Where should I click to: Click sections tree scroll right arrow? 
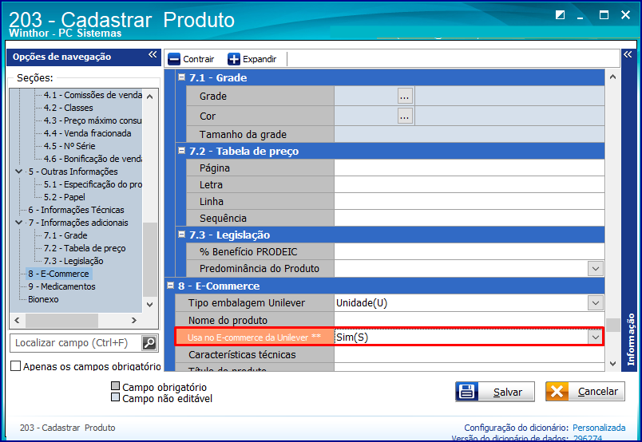pyautogui.click(x=134, y=320)
